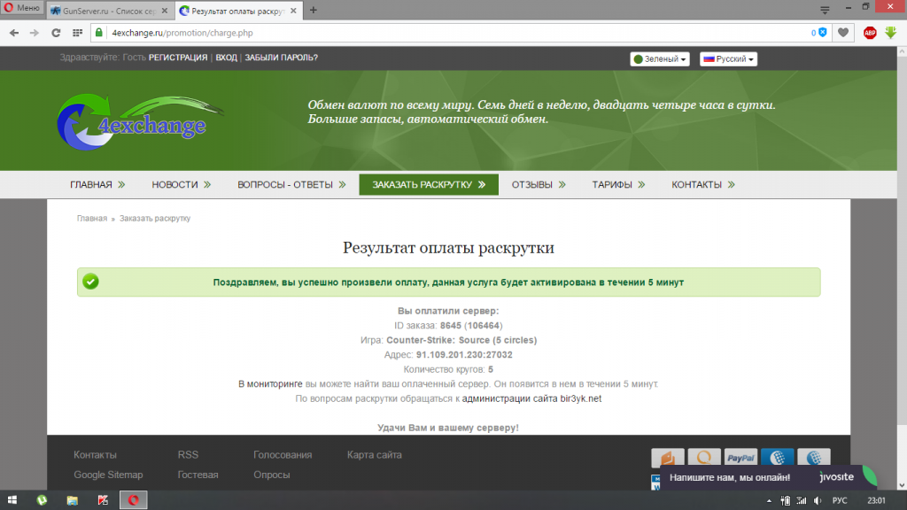This screenshot has width=907, height=510.
Task: Click the ЗАКАЗАТЬ РАСКРУТКУ green button
Action: 429,185
